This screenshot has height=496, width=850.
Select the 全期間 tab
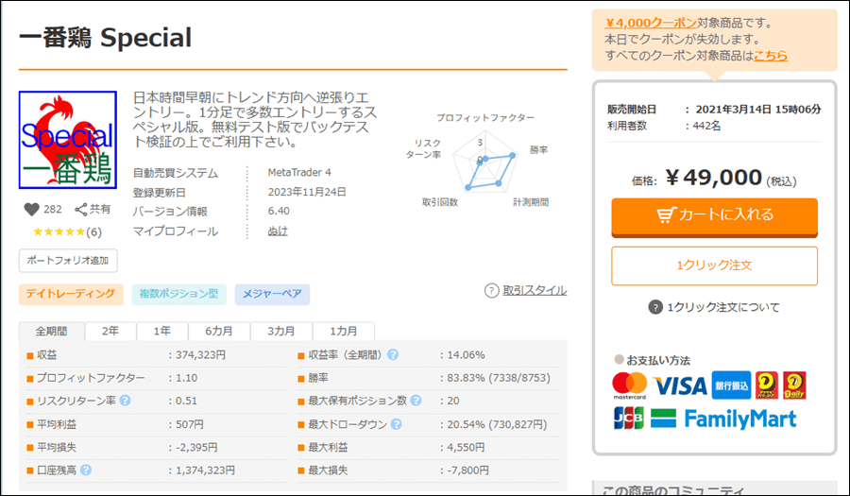[x=52, y=332]
